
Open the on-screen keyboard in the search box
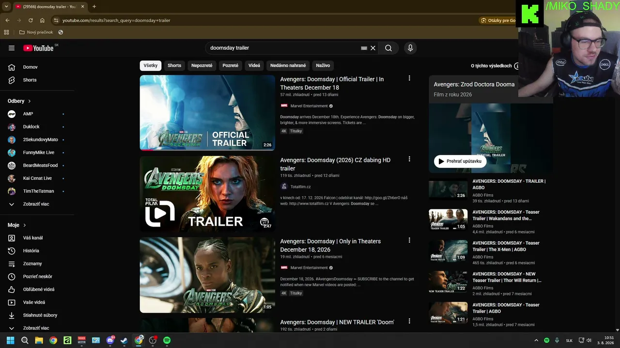pos(364,48)
